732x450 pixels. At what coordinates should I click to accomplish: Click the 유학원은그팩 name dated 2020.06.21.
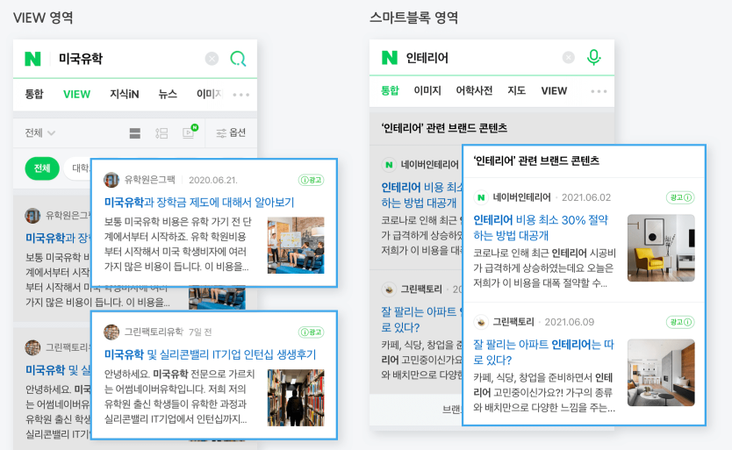pos(150,180)
